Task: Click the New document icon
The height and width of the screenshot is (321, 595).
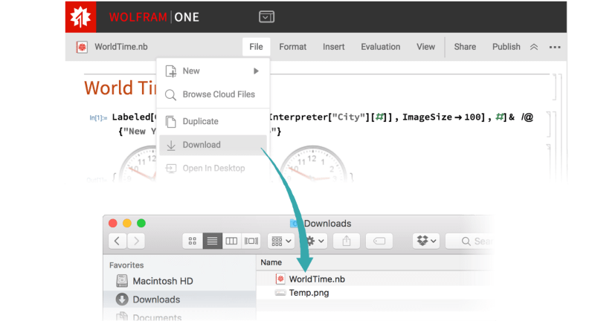Action: click(171, 71)
